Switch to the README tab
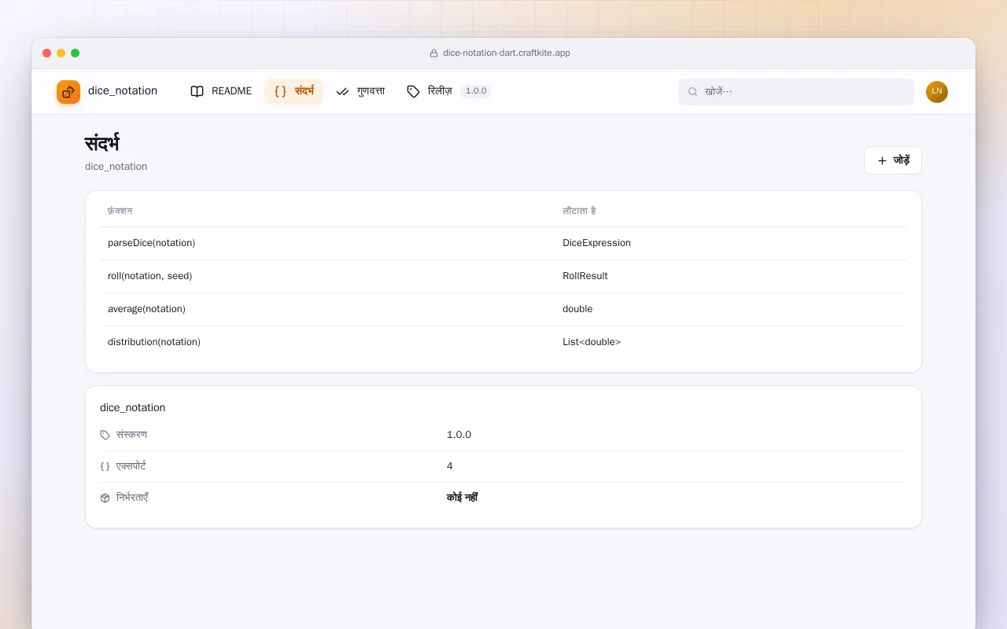The image size is (1007, 629). point(221,91)
